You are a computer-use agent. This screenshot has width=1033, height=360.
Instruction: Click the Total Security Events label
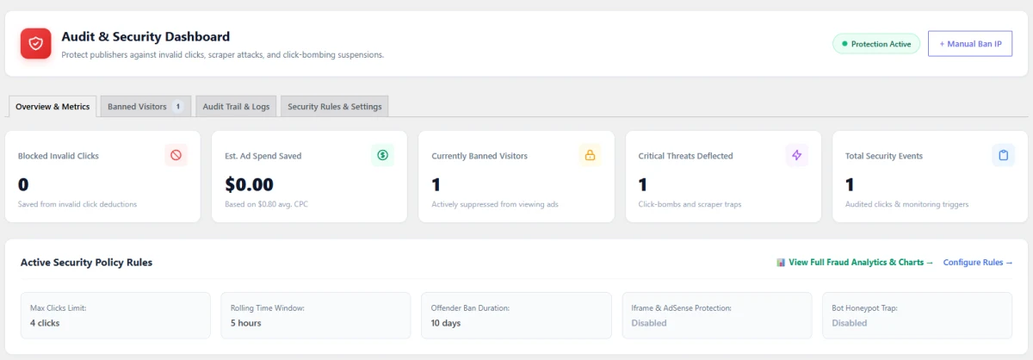pos(884,156)
